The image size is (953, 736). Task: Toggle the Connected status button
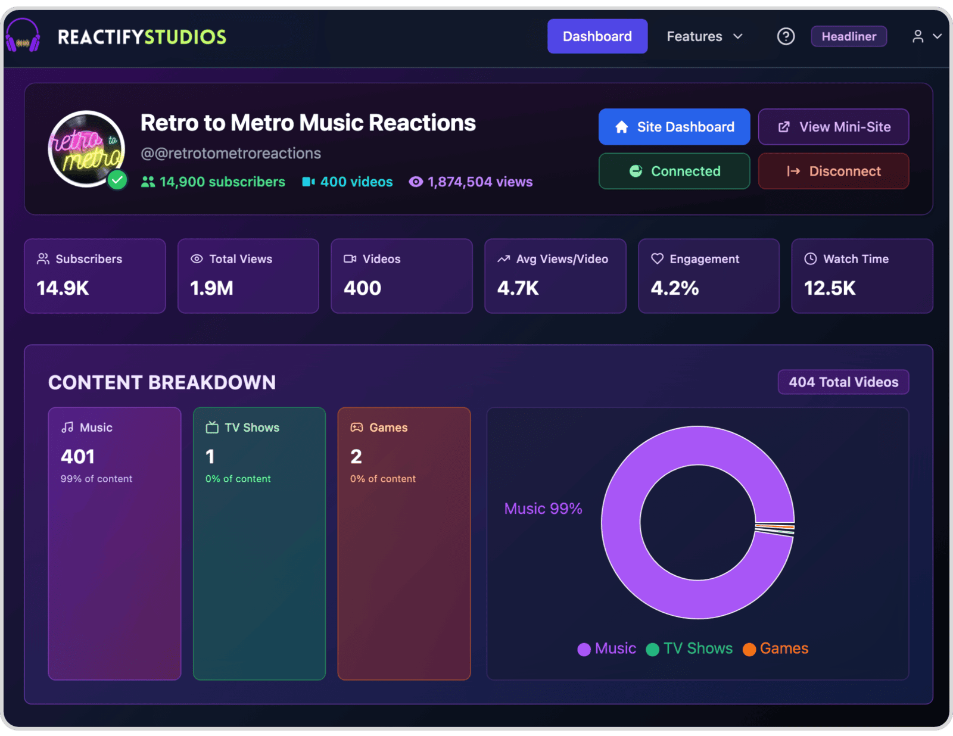pos(674,171)
